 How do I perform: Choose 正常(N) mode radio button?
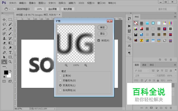point(60,75)
